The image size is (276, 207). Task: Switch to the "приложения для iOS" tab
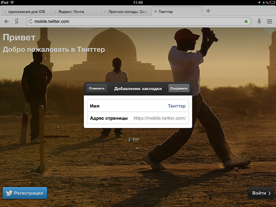point(26,11)
